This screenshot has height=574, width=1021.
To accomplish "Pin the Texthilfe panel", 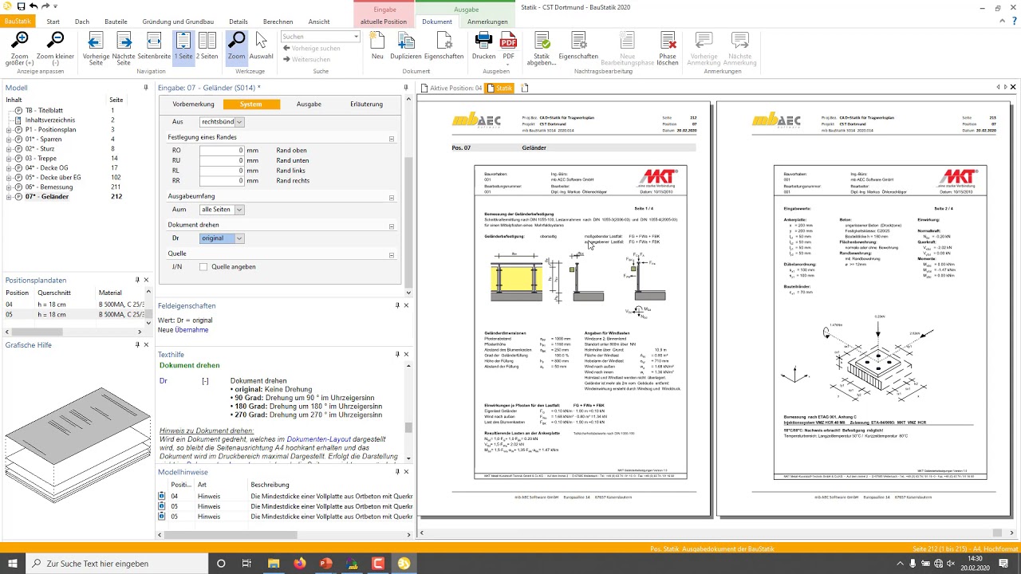I will click(397, 354).
